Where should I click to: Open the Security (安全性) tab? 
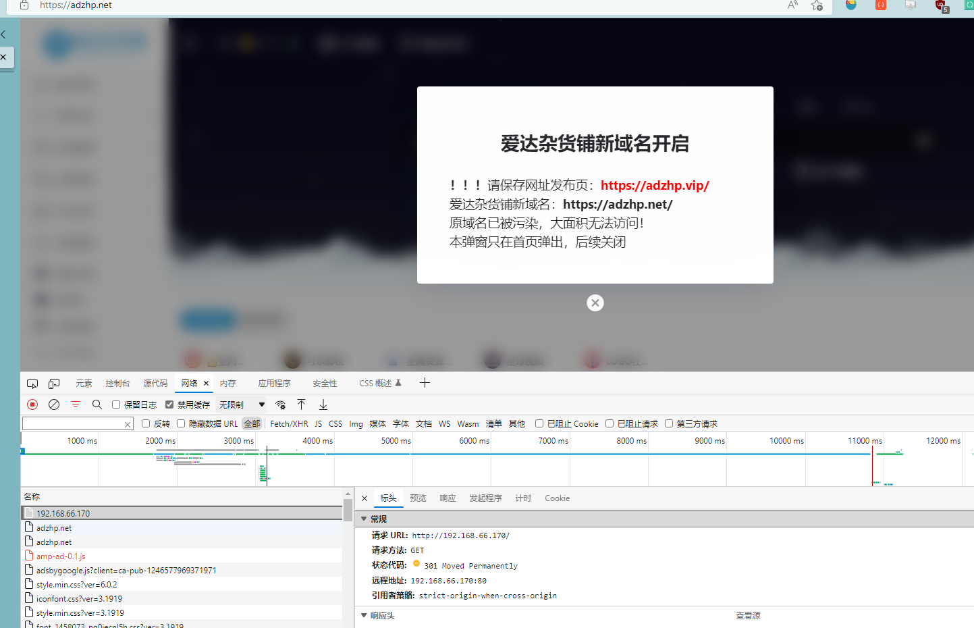[x=325, y=383]
